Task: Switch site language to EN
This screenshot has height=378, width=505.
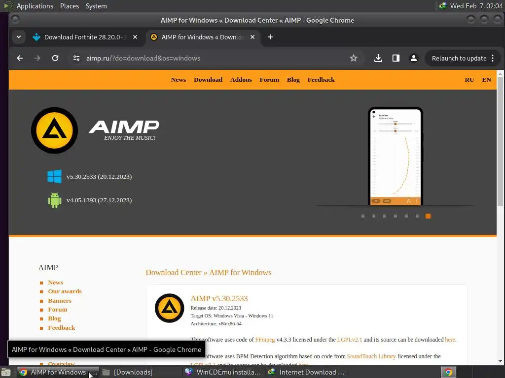Action: (486, 80)
